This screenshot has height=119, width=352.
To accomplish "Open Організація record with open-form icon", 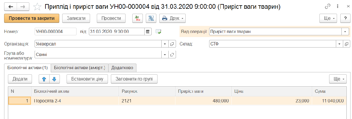I will tap(172, 44).
